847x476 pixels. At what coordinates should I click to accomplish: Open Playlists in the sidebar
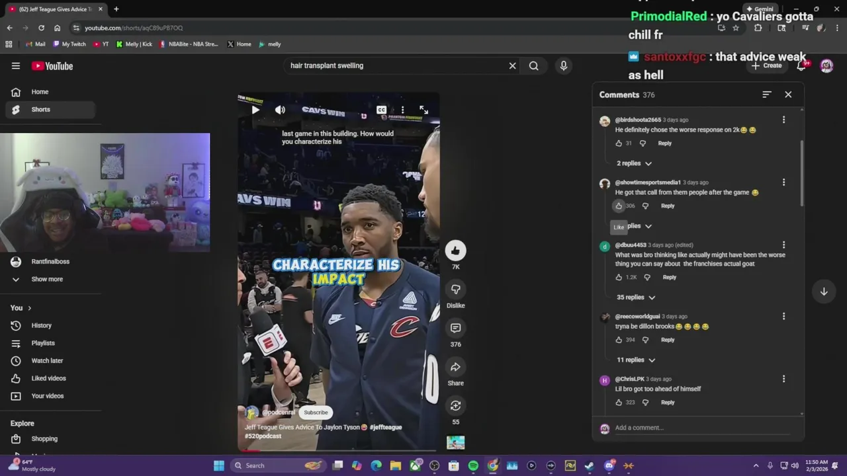pyautogui.click(x=50, y=343)
